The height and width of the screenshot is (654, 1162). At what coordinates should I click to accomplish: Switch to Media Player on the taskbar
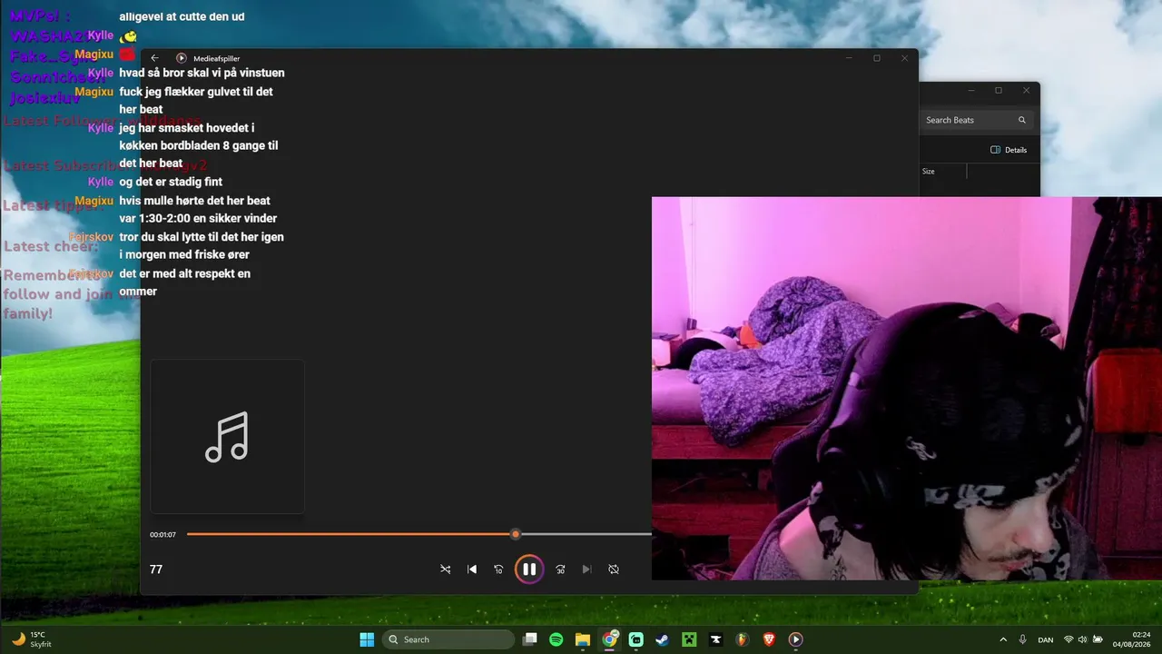(x=796, y=639)
